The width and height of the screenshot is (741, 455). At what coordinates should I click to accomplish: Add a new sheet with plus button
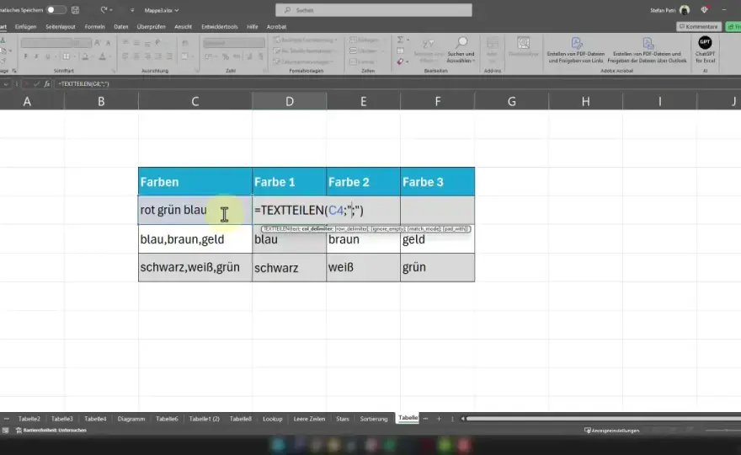tap(439, 419)
